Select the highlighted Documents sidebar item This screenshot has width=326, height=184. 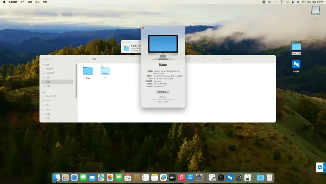pyautogui.click(x=57, y=82)
